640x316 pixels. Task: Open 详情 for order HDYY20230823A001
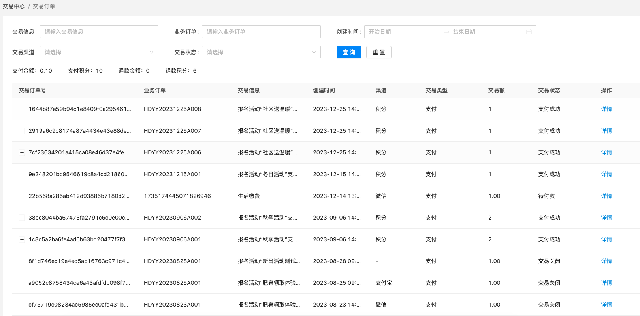pyautogui.click(x=606, y=305)
